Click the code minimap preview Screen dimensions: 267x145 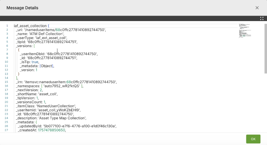tap(245, 30)
